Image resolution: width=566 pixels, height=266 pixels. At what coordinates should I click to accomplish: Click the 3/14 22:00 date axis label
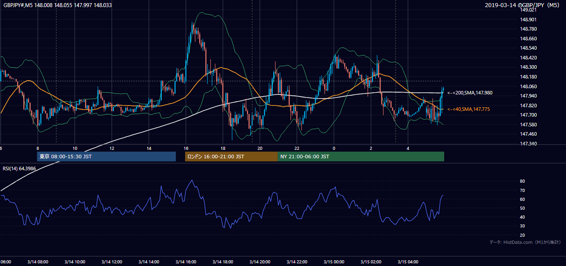tap(297, 262)
